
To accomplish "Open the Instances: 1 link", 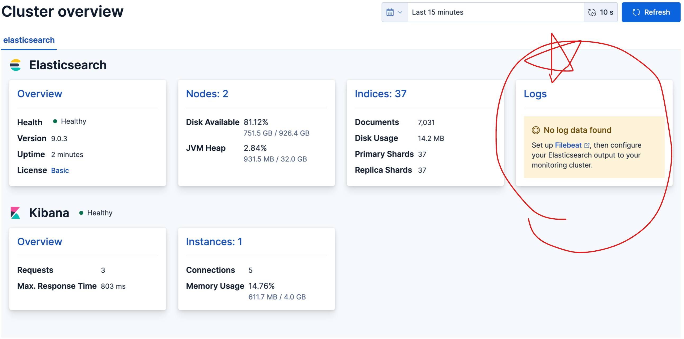I will (214, 242).
